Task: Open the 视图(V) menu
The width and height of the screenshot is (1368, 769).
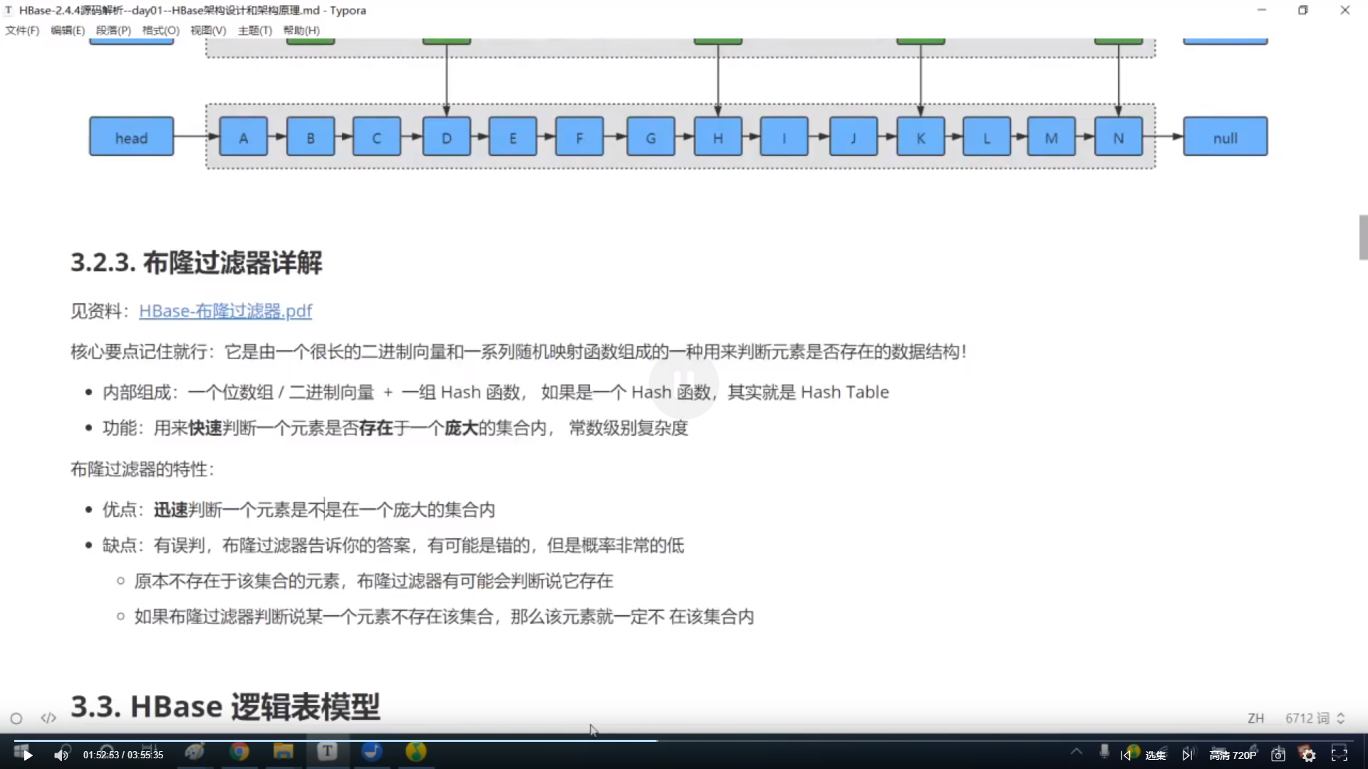Action: pos(208,30)
